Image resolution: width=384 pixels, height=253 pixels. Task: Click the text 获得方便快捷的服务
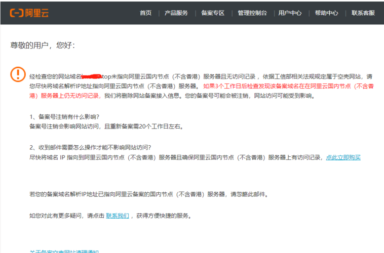pyautogui.click(x=164, y=216)
